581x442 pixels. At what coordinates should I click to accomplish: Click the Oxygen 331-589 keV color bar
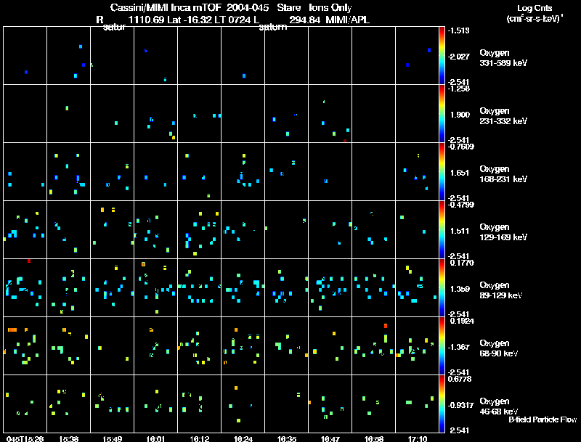pyautogui.click(x=442, y=56)
